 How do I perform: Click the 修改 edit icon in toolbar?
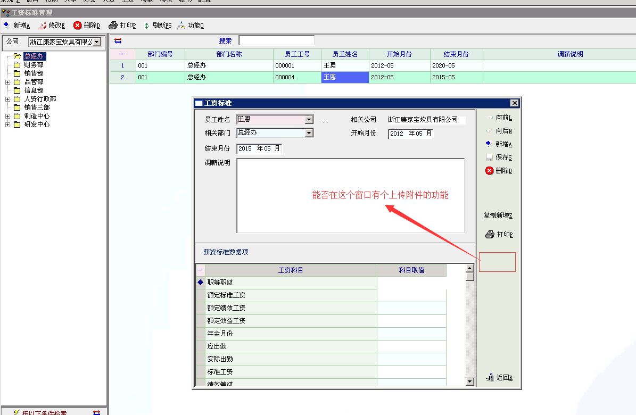pyautogui.click(x=43, y=25)
